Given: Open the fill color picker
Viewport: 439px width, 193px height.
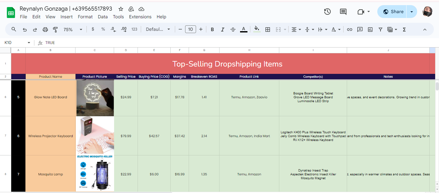Looking at the screenshot, I should (257, 30).
